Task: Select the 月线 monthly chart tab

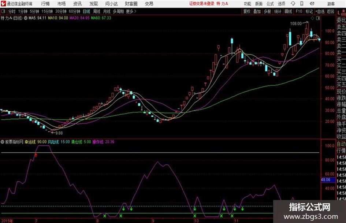Action: (x=107, y=11)
